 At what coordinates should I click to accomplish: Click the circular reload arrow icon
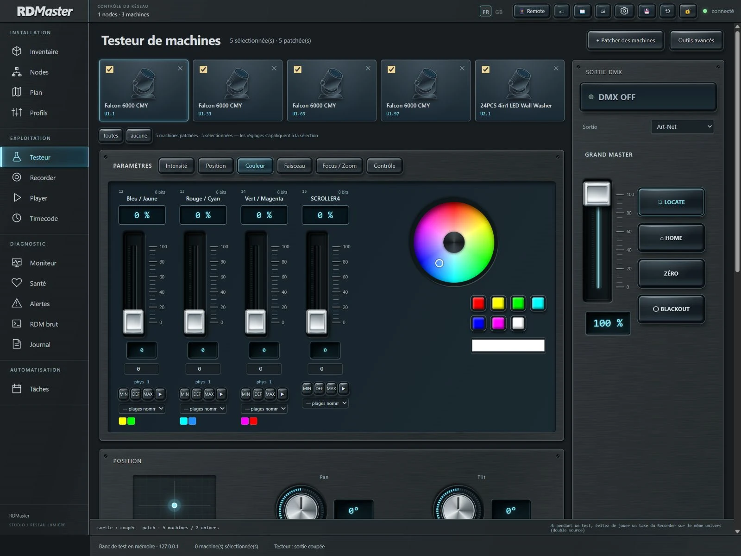pyautogui.click(x=667, y=11)
